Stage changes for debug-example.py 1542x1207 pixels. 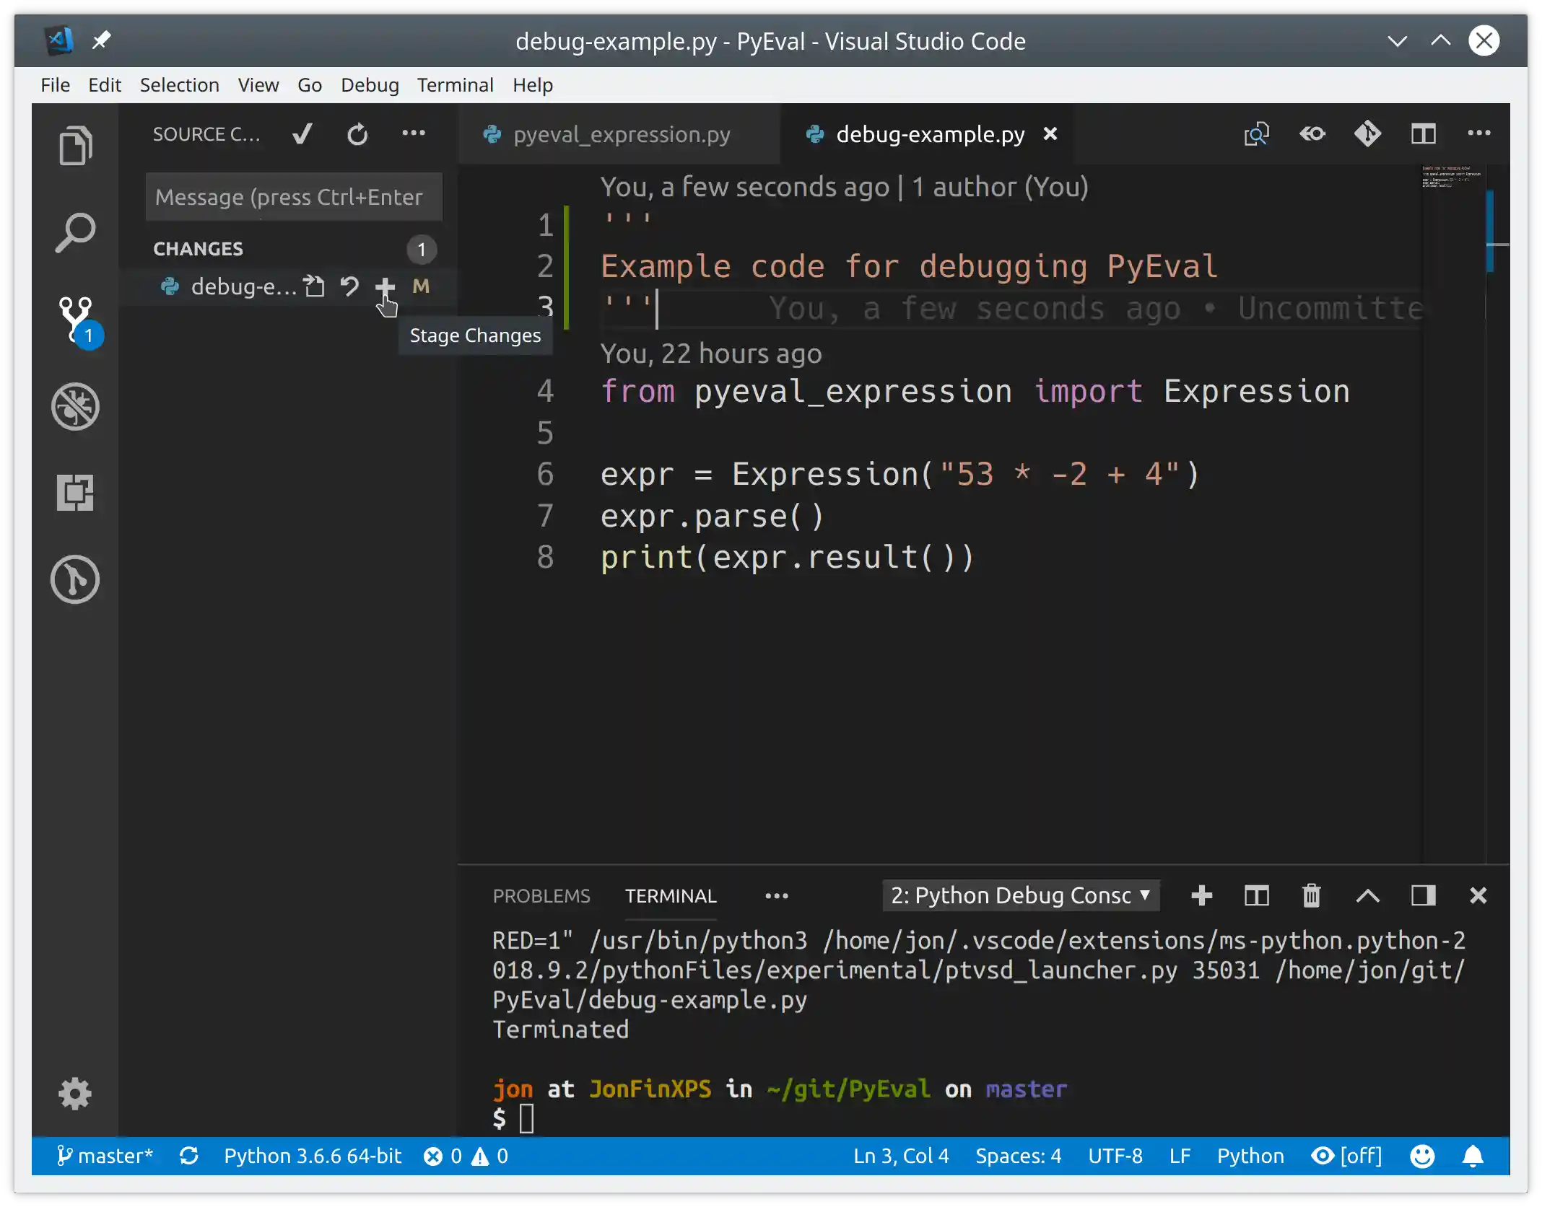[x=385, y=286]
